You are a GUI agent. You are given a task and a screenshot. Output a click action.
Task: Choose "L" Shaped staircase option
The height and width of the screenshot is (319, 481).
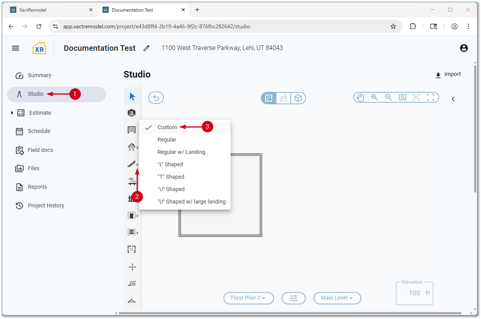click(170, 164)
